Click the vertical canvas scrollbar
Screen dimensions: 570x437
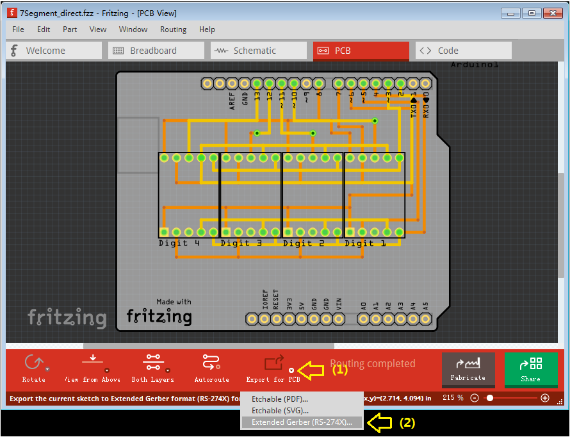point(561,226)
